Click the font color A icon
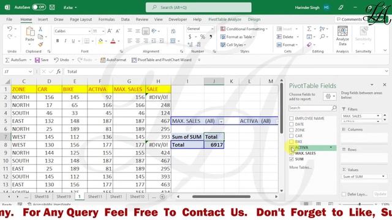This screenshot has height=220, width=392. (113, 41)
